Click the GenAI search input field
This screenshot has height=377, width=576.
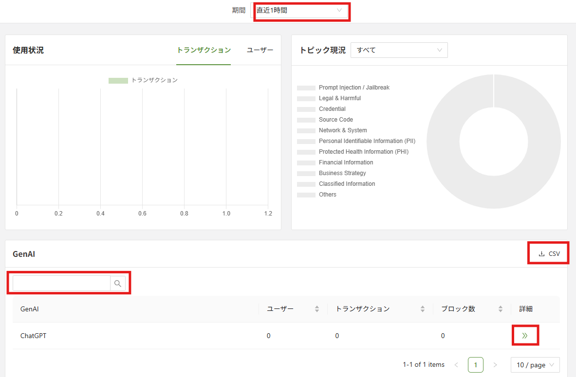pyautogui.click(x=61, y=284)
